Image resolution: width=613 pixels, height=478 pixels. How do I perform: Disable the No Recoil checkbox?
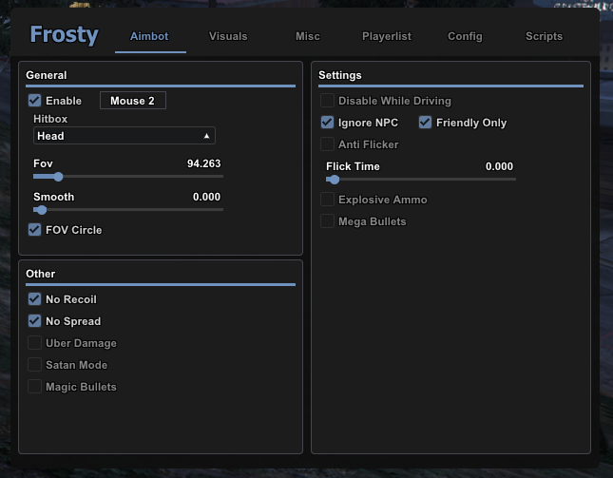[x=35, y=299]
